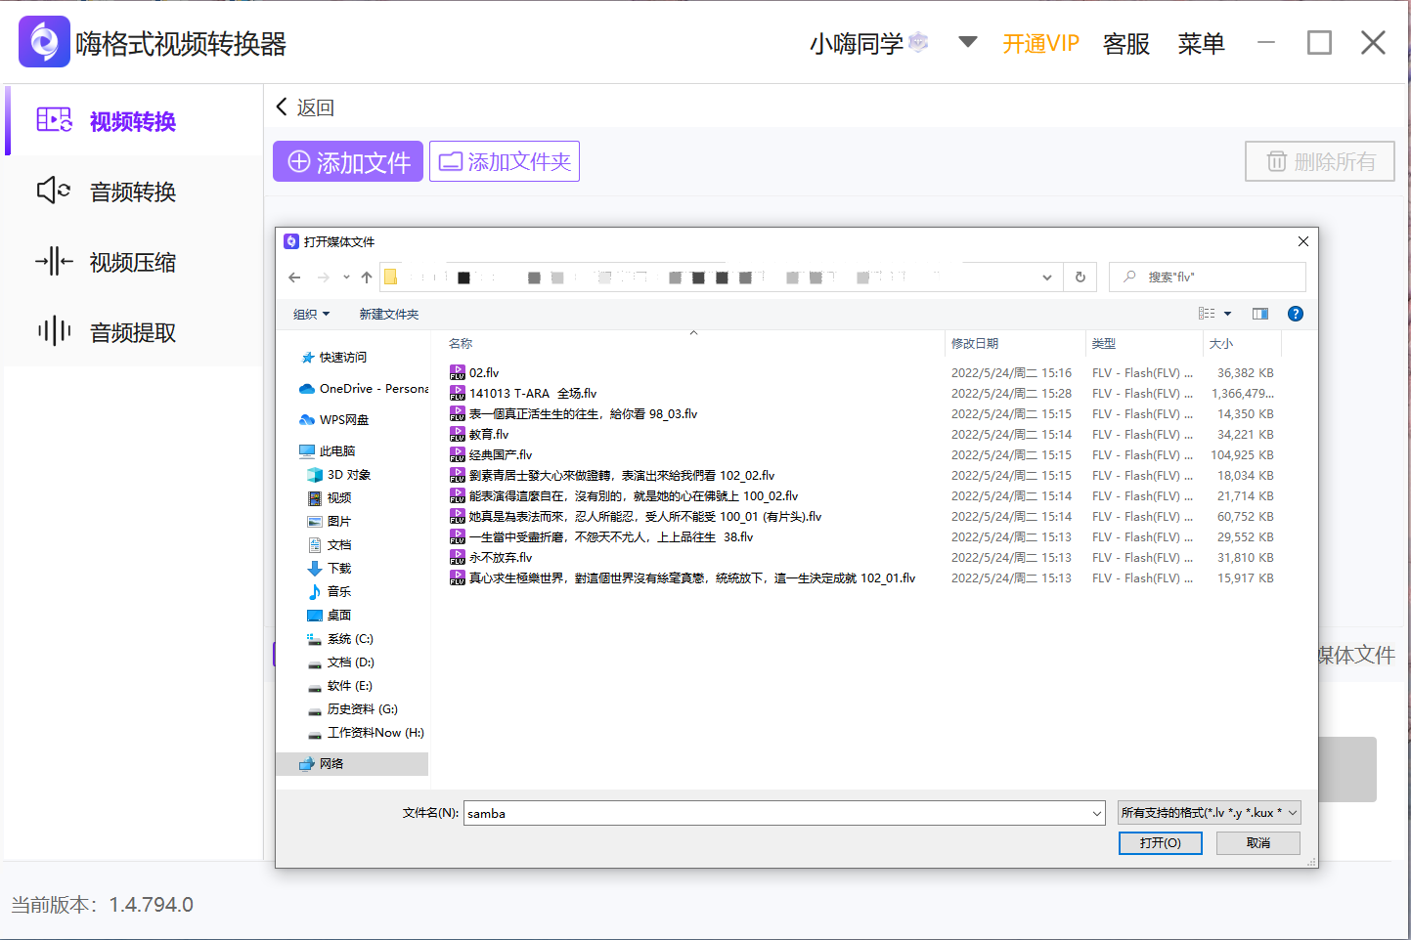Open the 菜单 menu

point(1201,43)
